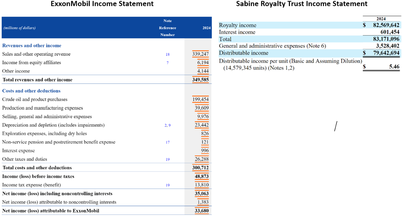The image size is (402, 216).
Task: Open note reference 7 for equity affiliates
Action: click(168, 63)
